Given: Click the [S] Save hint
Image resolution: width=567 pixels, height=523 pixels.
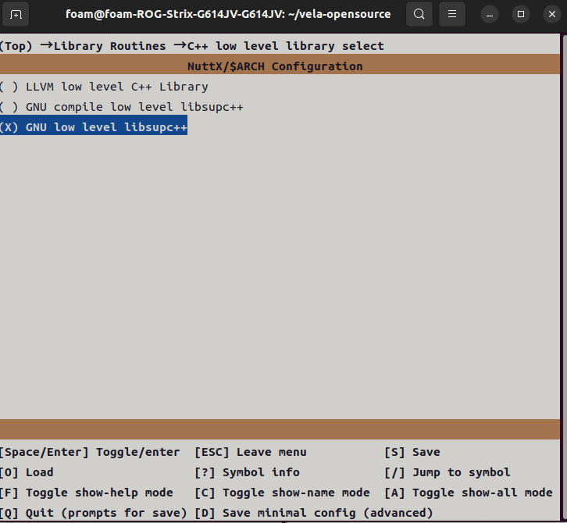Looking at the screenshot, I should (x=412, y=452).
